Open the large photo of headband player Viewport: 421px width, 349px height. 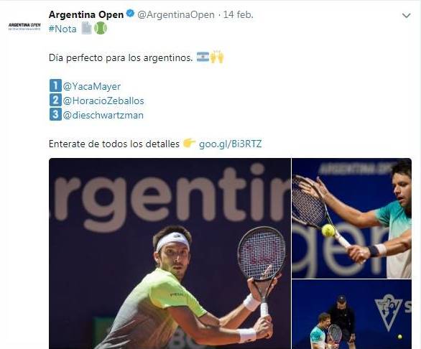170,253
